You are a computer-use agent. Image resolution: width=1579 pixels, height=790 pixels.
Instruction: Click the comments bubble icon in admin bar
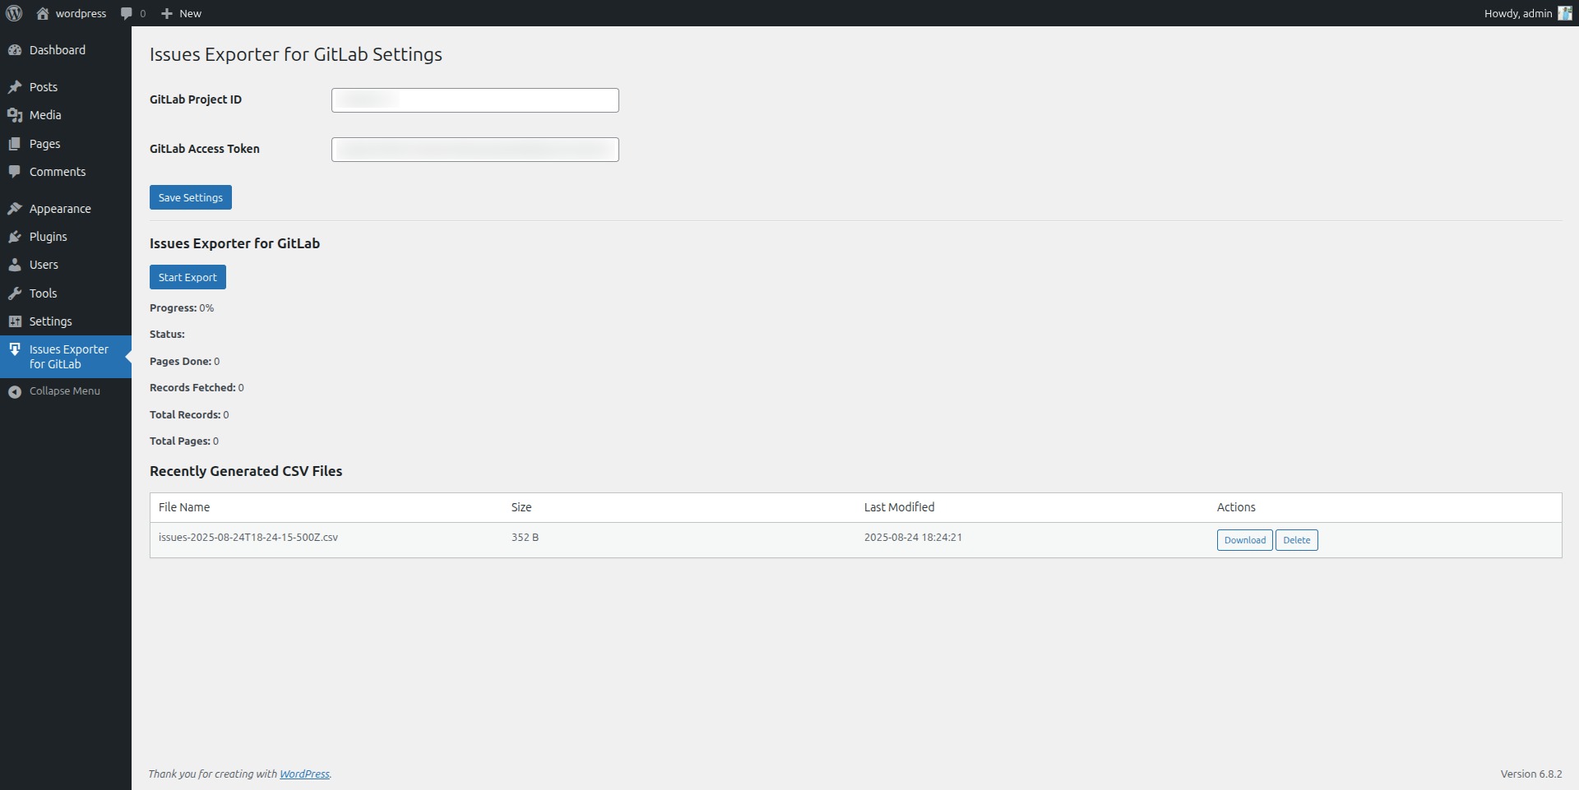click(x=126, y=13)
